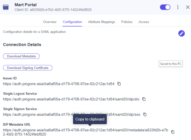Close the Mart Portal details panel
Screen dimensions: 191x140
click(x=188, y=7)
